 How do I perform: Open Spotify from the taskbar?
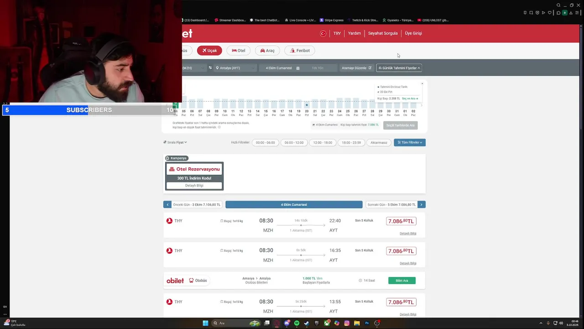click(x=297, y=323)
